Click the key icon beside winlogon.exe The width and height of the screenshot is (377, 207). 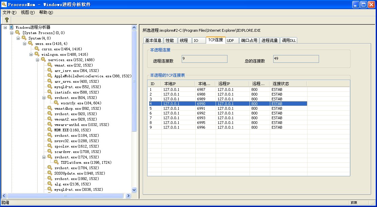[x=37, y=54]
